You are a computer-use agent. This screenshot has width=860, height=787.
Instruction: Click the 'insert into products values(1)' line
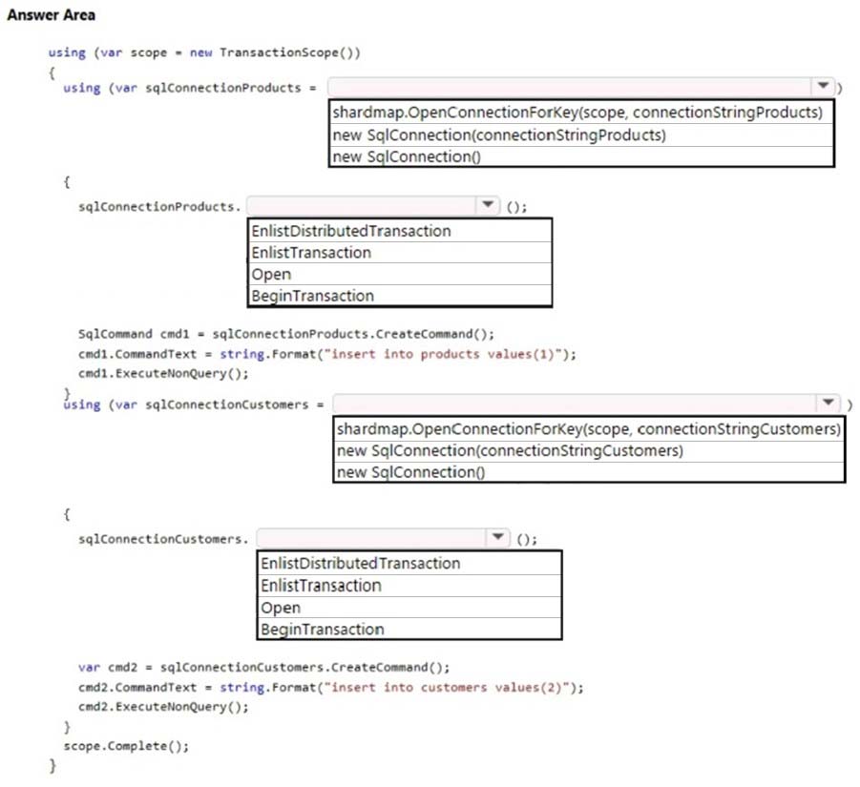(326, 354)
